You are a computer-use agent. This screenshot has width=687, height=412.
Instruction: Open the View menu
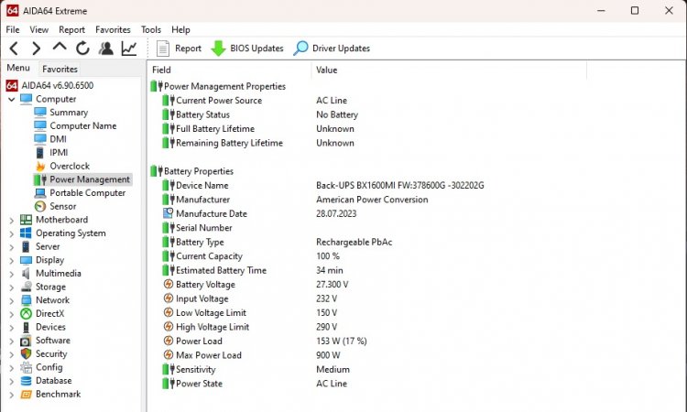point(39,30)
